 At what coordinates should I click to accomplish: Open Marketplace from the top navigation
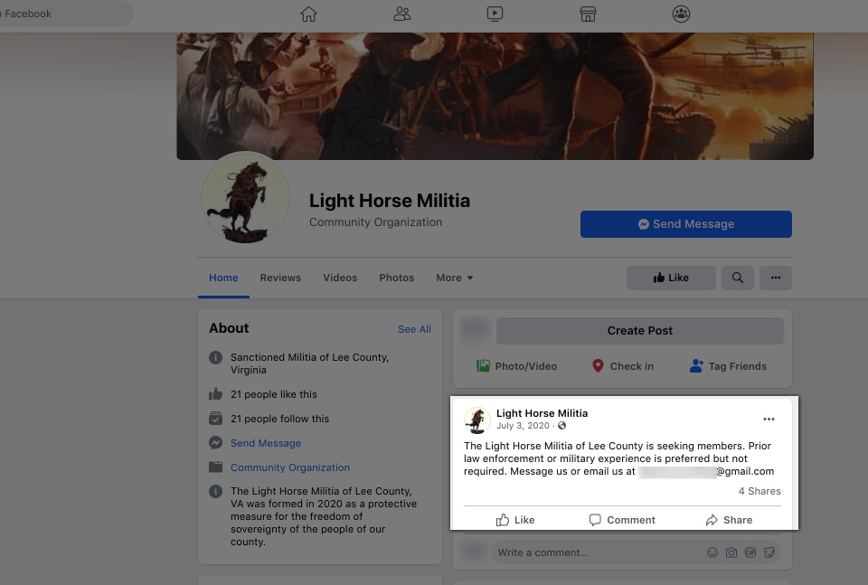point(588,14)
